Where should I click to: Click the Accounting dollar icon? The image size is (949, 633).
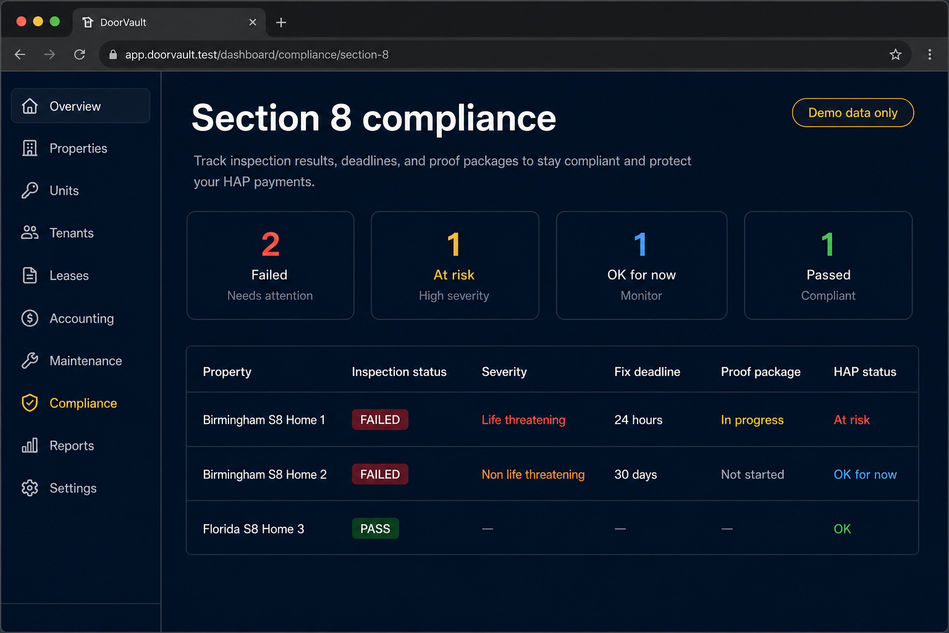[x=30, y=318]
